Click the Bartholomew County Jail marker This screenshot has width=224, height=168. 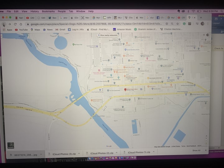138,99
